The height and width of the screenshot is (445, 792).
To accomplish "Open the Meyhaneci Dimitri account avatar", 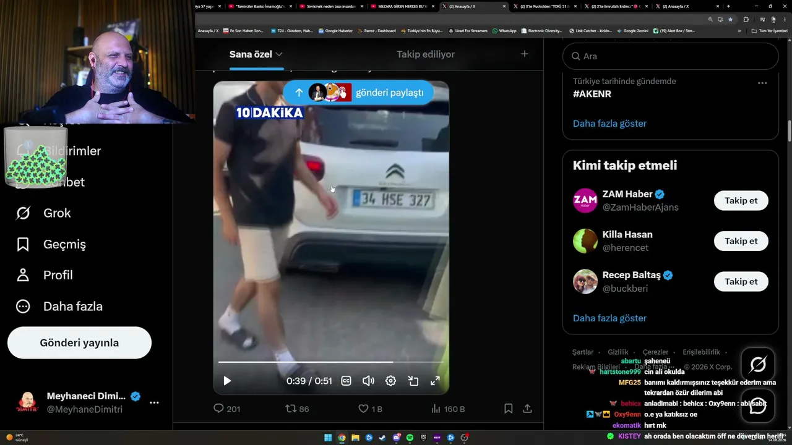I will click(27, 402).
